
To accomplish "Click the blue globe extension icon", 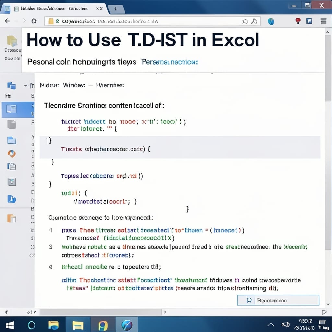I will pyautogui.click(x=271, y=21).
